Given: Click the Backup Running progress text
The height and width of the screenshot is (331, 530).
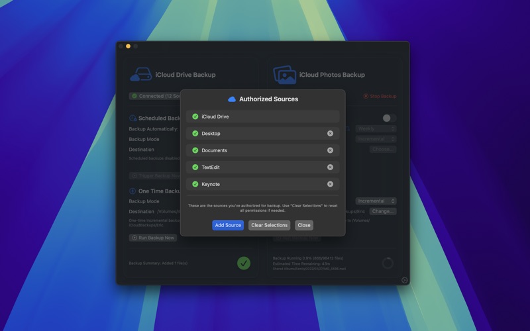Looking at the screenshot, I should (x=308, y=258).
